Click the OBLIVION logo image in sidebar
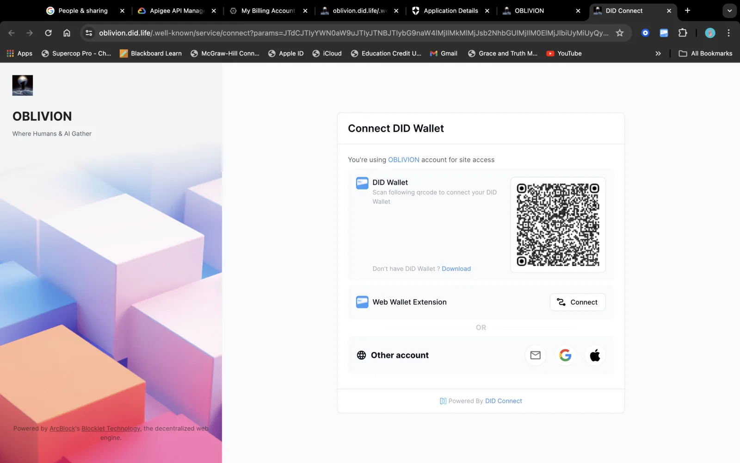 (x=23, y=85)
